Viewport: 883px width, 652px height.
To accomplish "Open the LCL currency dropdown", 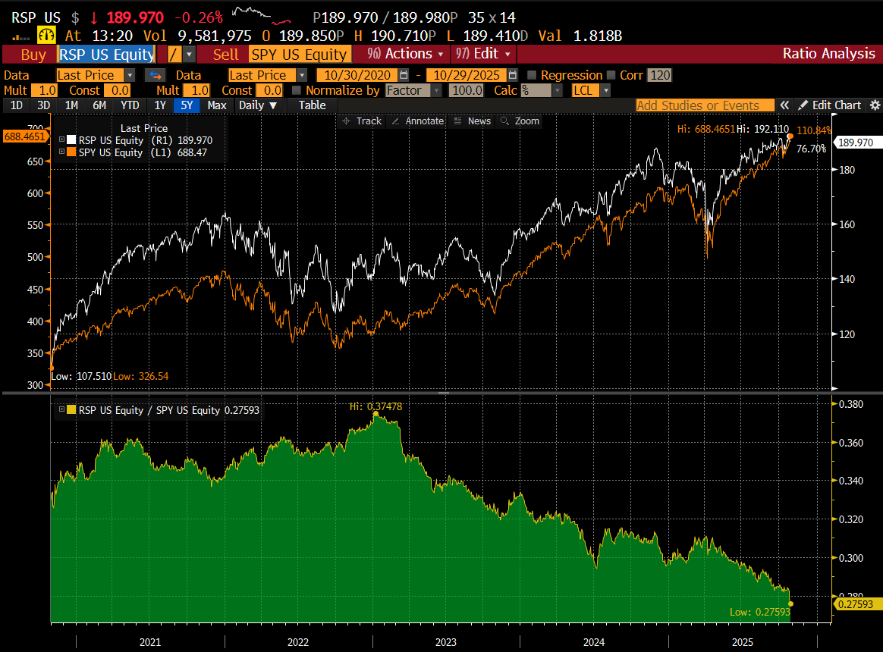I will 606,90.
